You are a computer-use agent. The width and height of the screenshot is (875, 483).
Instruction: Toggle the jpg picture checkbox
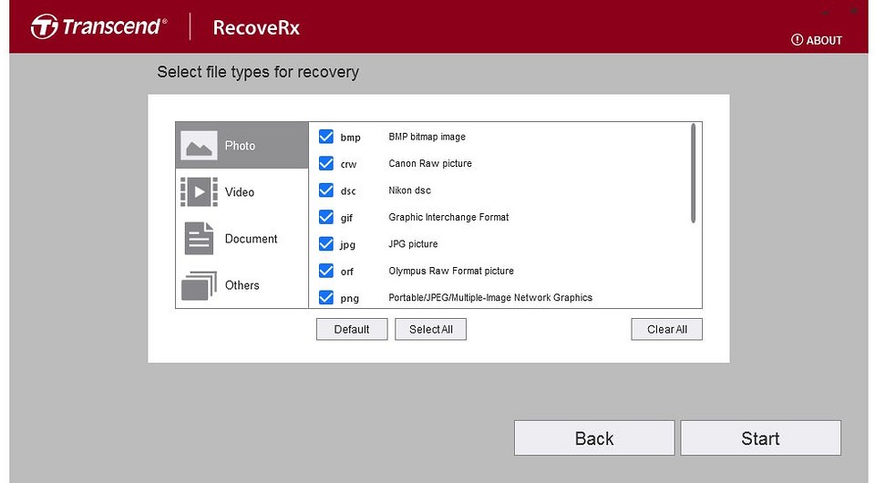[326, 244]
